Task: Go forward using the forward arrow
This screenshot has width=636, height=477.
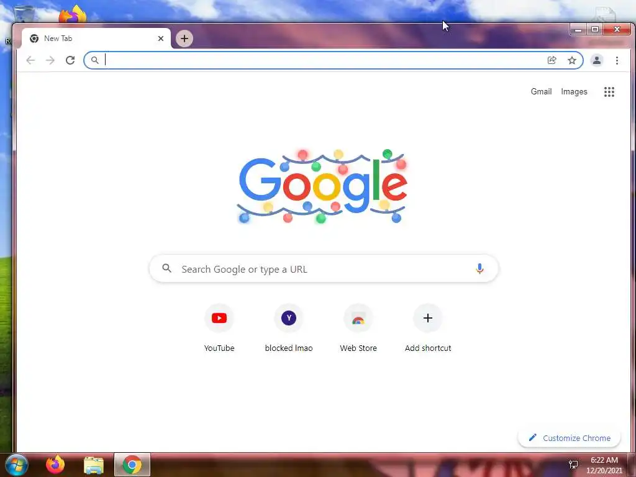Action: click(50, 60)
